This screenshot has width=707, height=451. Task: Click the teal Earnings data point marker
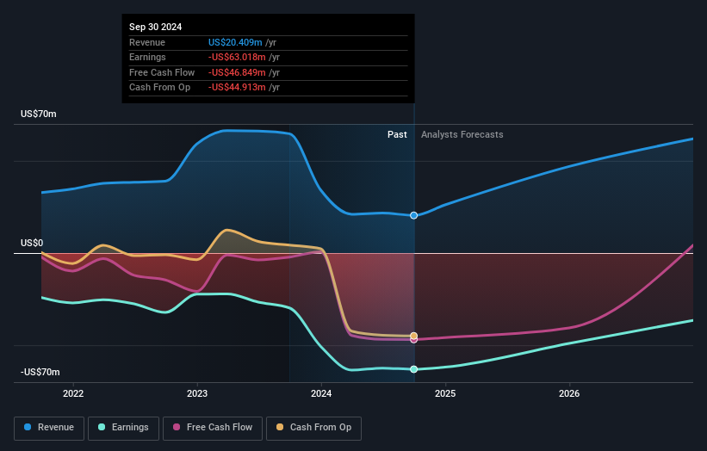pos(414,369)
